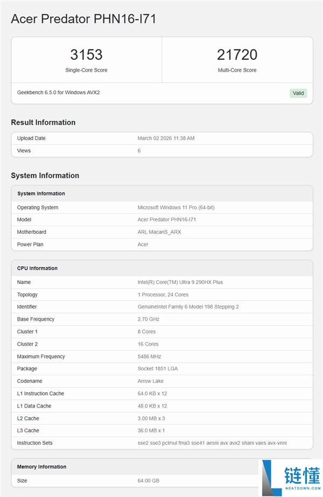Click the L2 Cache row label
This screenshot has width=323, height=497.
tap(28, 418)
